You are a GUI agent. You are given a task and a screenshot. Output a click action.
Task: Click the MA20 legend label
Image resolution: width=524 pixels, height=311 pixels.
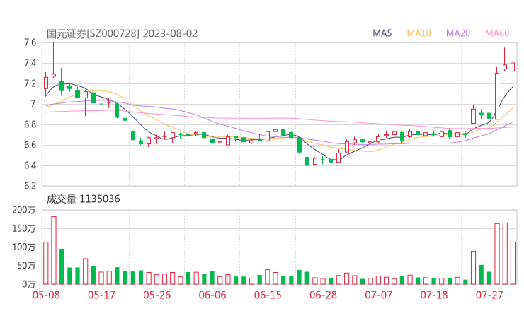(458, 33)
